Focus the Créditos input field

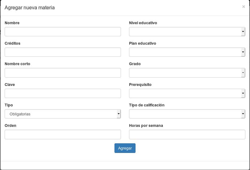coord(63,52)
